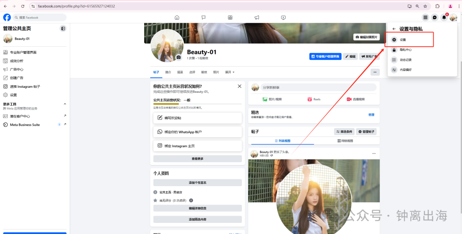
Task: Click 筛选条件 button in 帖子 section
Action: [x=344, y=132]
